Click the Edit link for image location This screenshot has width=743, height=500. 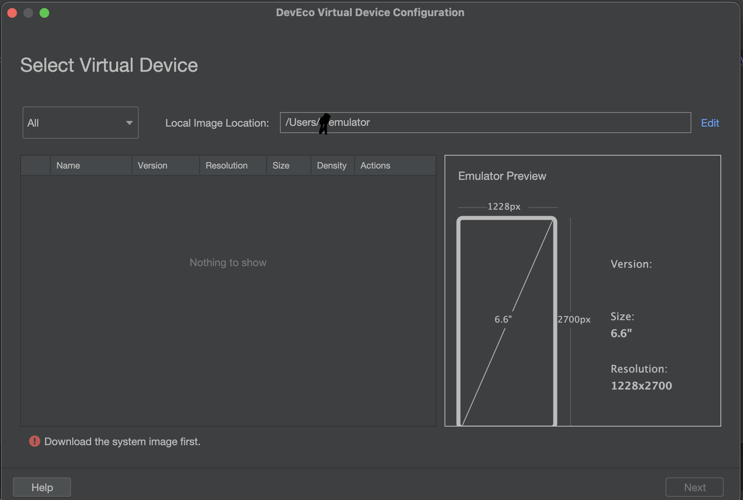pos(710,123)
